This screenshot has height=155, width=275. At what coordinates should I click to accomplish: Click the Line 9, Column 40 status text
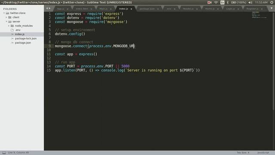click(x=18, y=152)
